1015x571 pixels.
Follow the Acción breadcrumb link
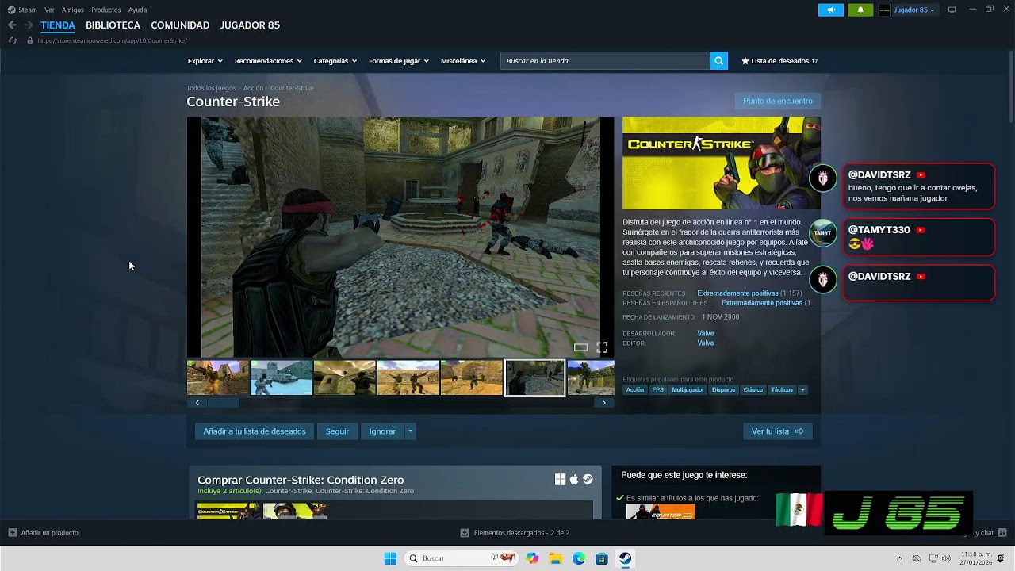(253, 88)
